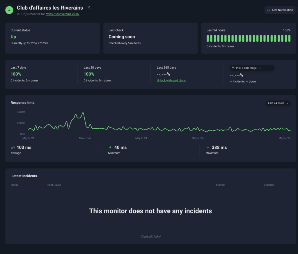Click the red maximum upload arrow icon
298x254 pixels.
pos(207,148)
